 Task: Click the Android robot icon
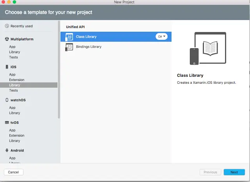[x=7, y=150]
